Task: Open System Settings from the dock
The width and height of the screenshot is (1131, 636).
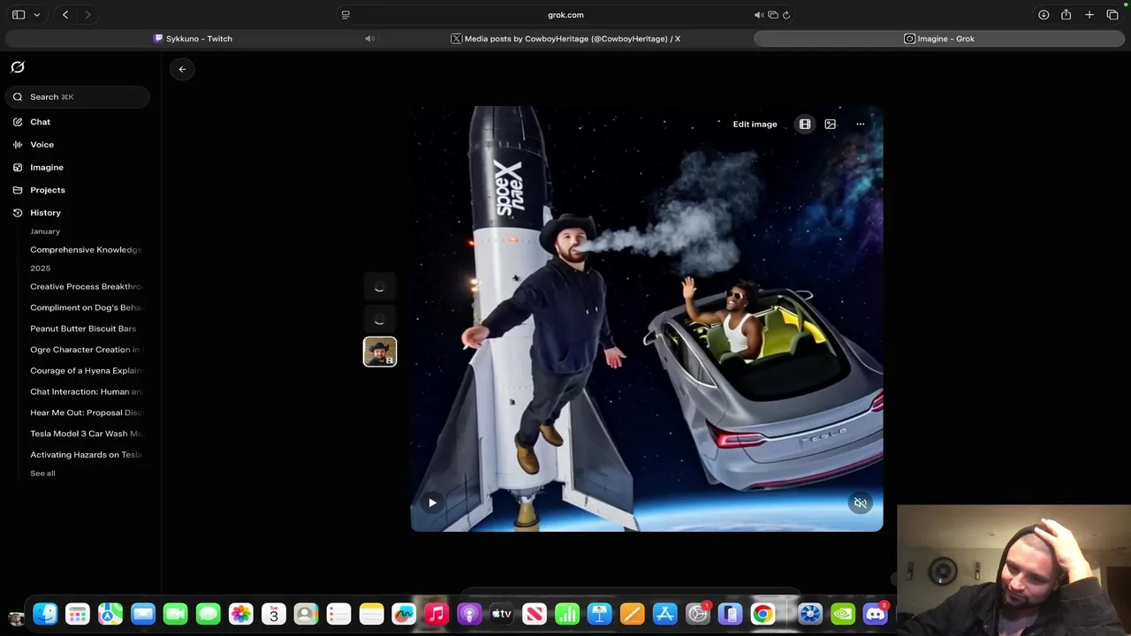Action: point(698,614)
